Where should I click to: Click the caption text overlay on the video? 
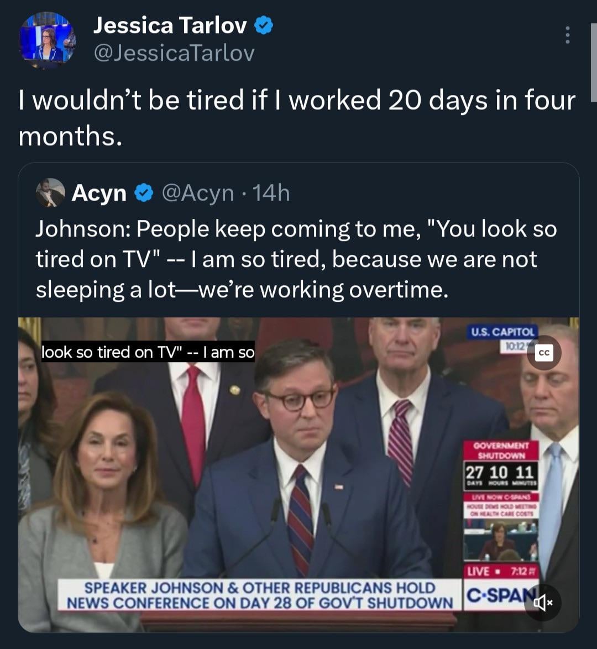pos(148,352)
